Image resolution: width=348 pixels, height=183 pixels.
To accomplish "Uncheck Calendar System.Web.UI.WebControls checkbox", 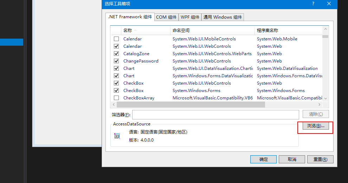I will 116,46.
